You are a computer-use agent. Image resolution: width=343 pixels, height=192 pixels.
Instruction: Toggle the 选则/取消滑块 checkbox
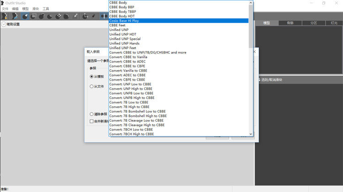pos(259,80)
